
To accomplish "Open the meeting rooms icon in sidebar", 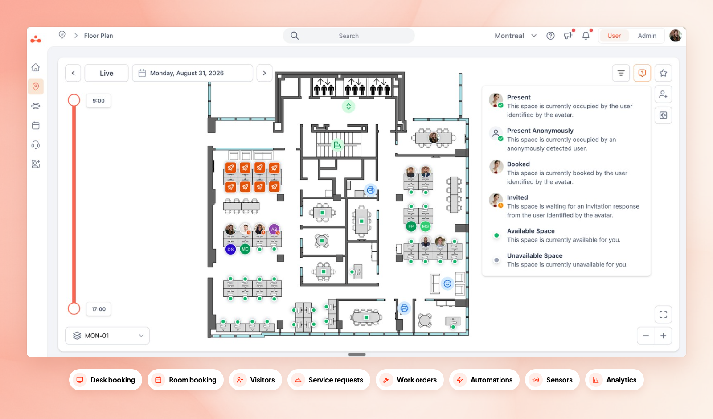I will coord(36,106).
